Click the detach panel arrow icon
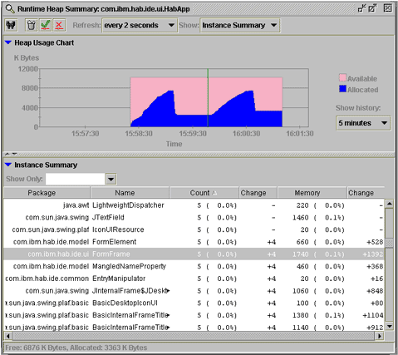This screenshot has height=355, width=398. pyautogui.click(x=373, y=8)
